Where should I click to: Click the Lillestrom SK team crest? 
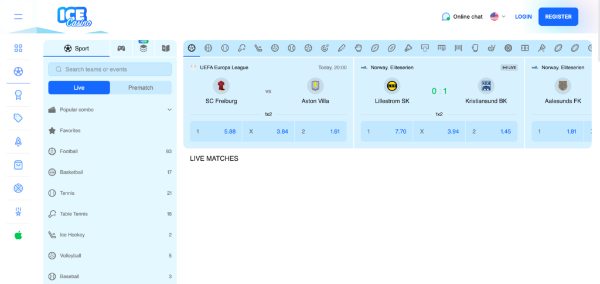[392, 86]
